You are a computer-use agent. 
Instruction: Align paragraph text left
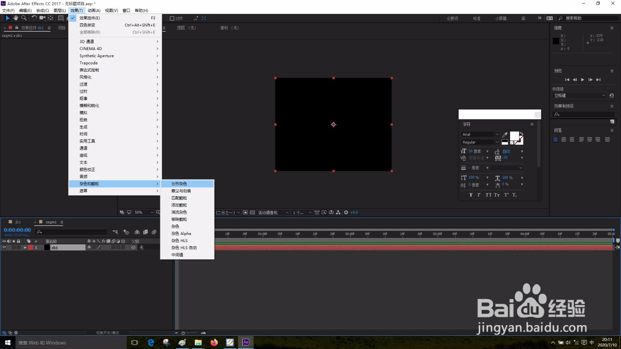coord(556,140)
